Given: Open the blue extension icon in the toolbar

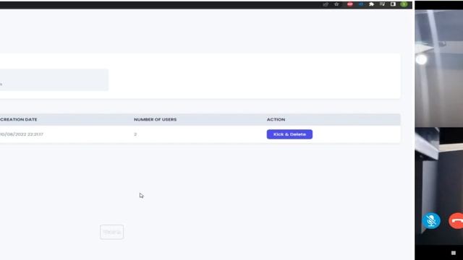Looking at the screenshot, I should (x=361, y=4).
